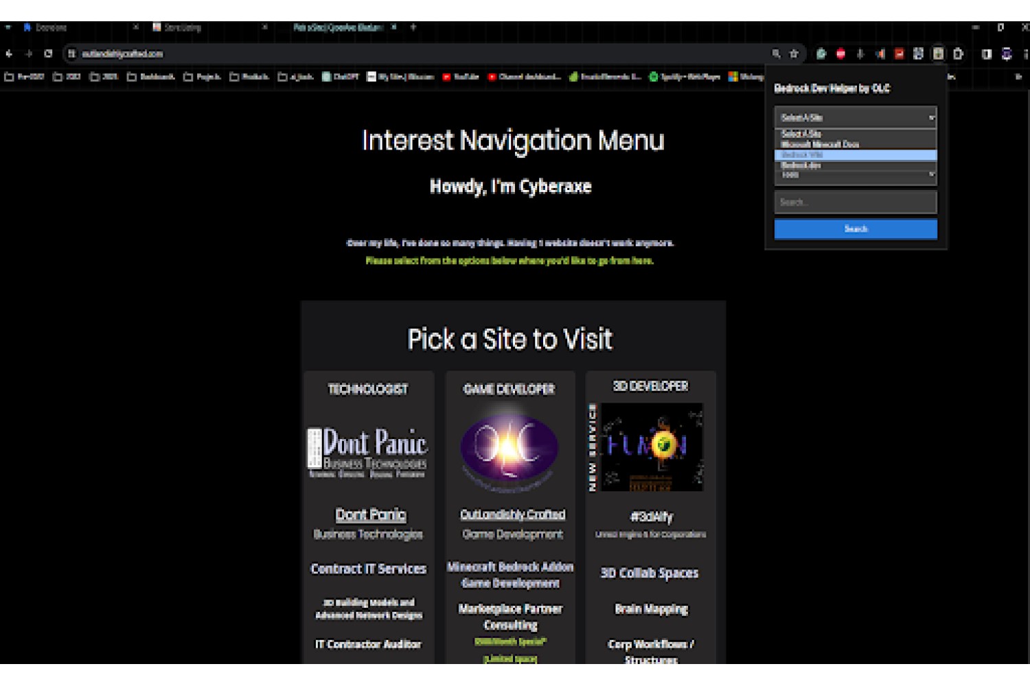Bookmark this page with the star icon
The height and width of the screenshot is (686, 1030).
point(794,54)
